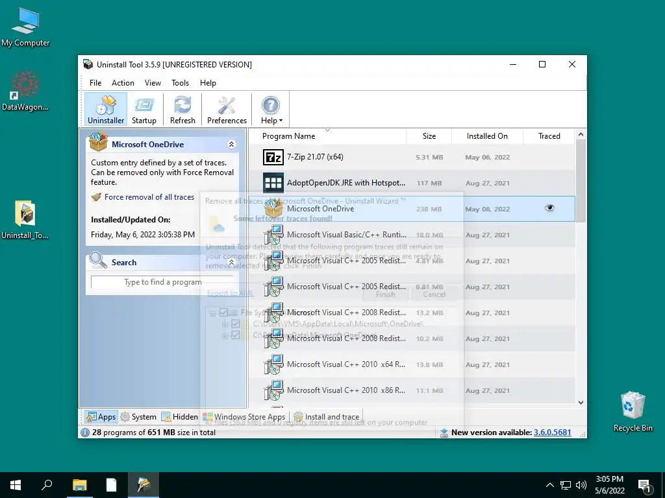The width and height of the screenshot is (665, 498).
Task: Click the download icon beside New version available
Action: tap(444, 433)
